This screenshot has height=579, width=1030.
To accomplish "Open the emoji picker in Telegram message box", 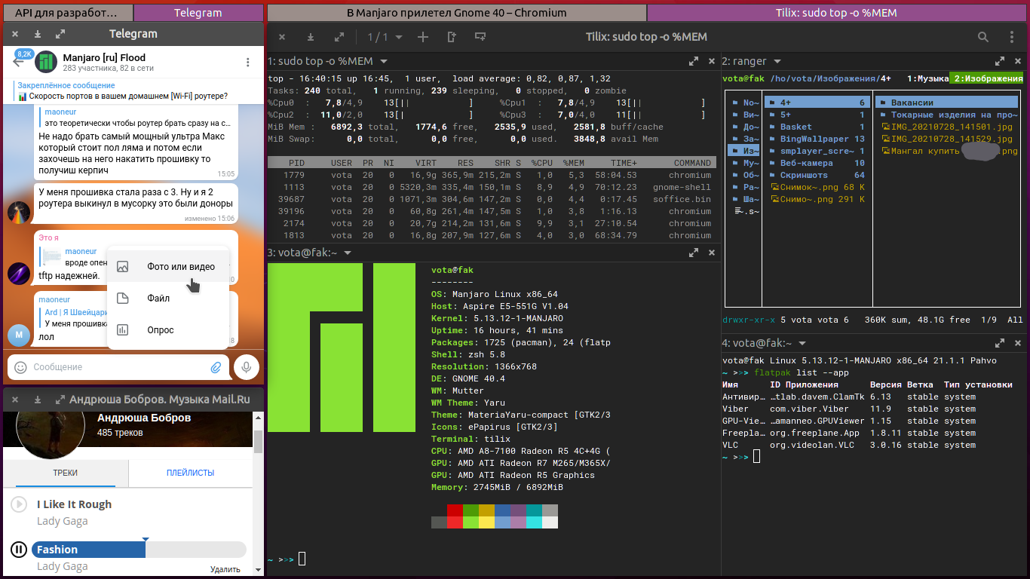I will [21, 367].
